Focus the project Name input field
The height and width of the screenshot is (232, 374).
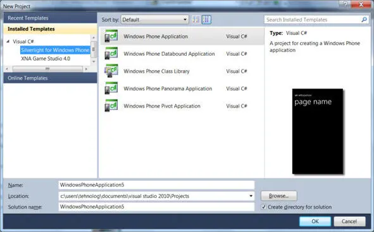point(156,185)
